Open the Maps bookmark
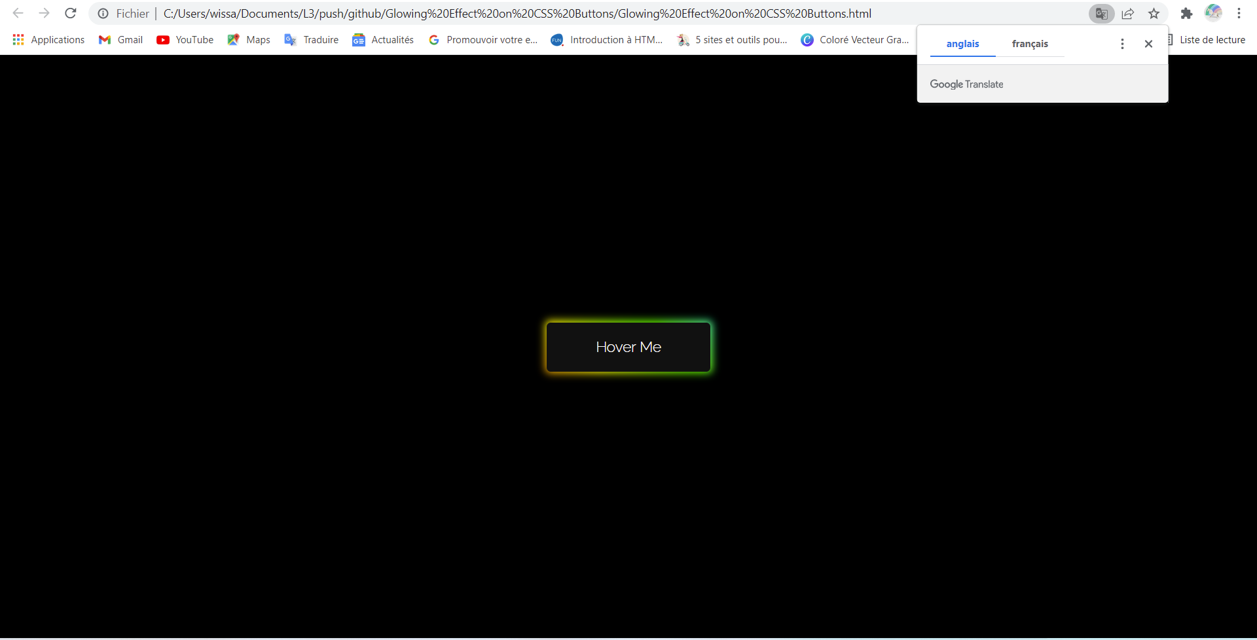The image size is (1257, 640). coord(248,39)
